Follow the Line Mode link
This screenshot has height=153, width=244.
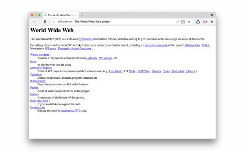115,71
